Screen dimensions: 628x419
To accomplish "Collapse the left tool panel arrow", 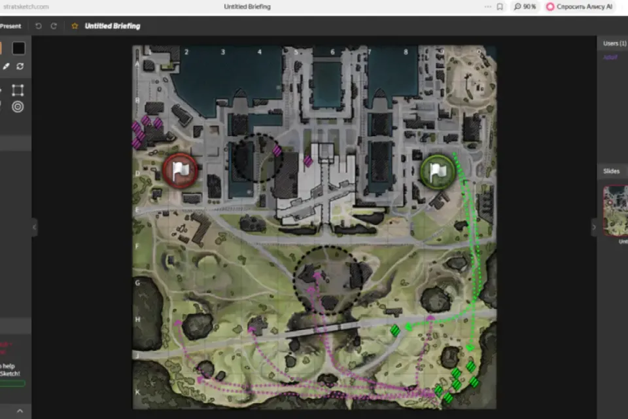I will [35, 227].
